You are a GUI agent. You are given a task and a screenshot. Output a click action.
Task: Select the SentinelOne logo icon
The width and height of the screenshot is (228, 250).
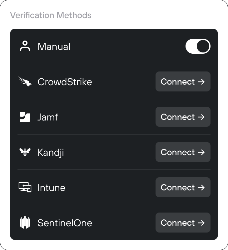point(25,223)
